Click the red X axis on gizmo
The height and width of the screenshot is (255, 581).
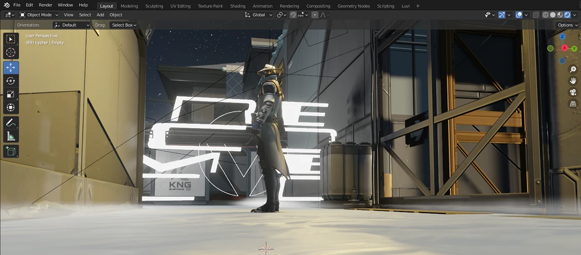[x=565, y=48]
